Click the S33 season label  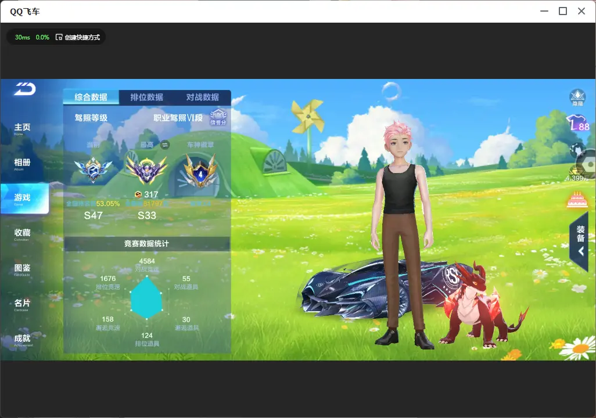(147, 215)
